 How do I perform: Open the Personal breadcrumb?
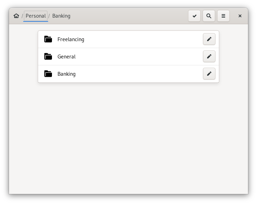click(x=36, y=16)
